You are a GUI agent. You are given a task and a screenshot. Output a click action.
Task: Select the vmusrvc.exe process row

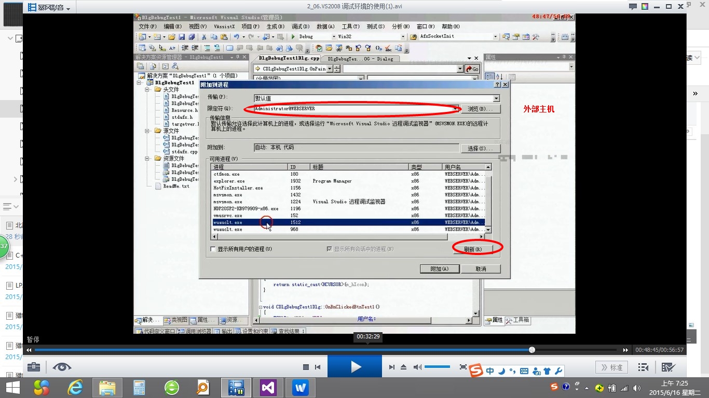coord(348,216)
